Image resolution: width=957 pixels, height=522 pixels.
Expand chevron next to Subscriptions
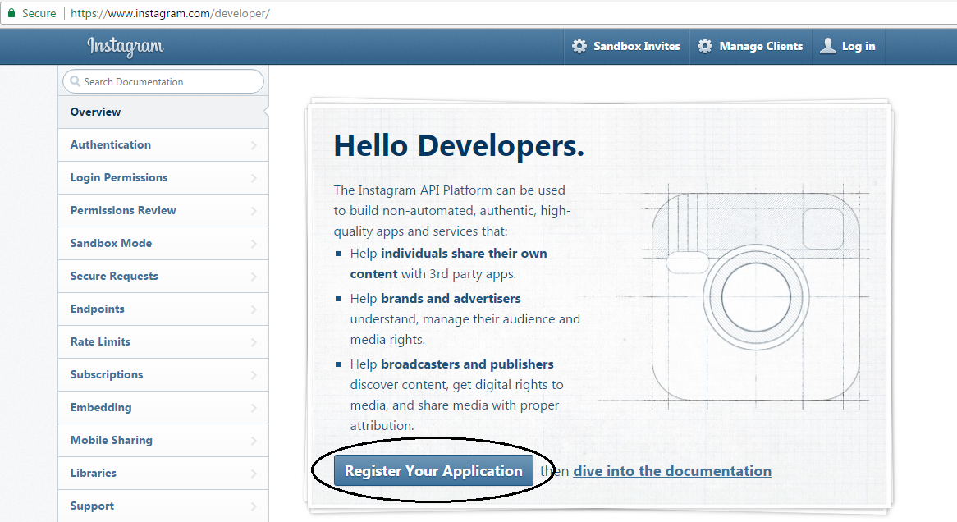(x=254, y=375)
